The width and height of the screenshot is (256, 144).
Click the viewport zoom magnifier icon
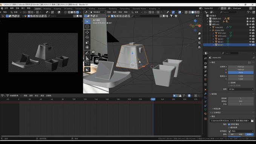click(199, 34)
